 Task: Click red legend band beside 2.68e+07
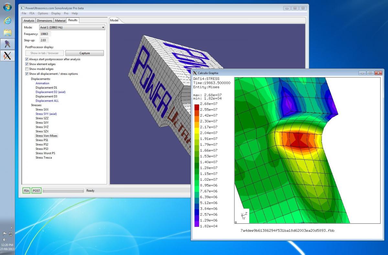click(x=197, y=107)
